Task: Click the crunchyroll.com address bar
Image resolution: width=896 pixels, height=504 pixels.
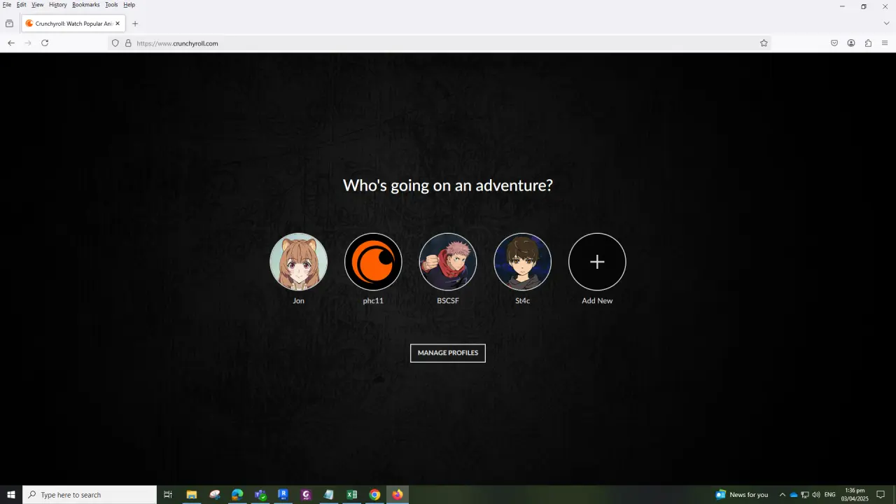Action: pyautogui.click(x=441, y=43)
